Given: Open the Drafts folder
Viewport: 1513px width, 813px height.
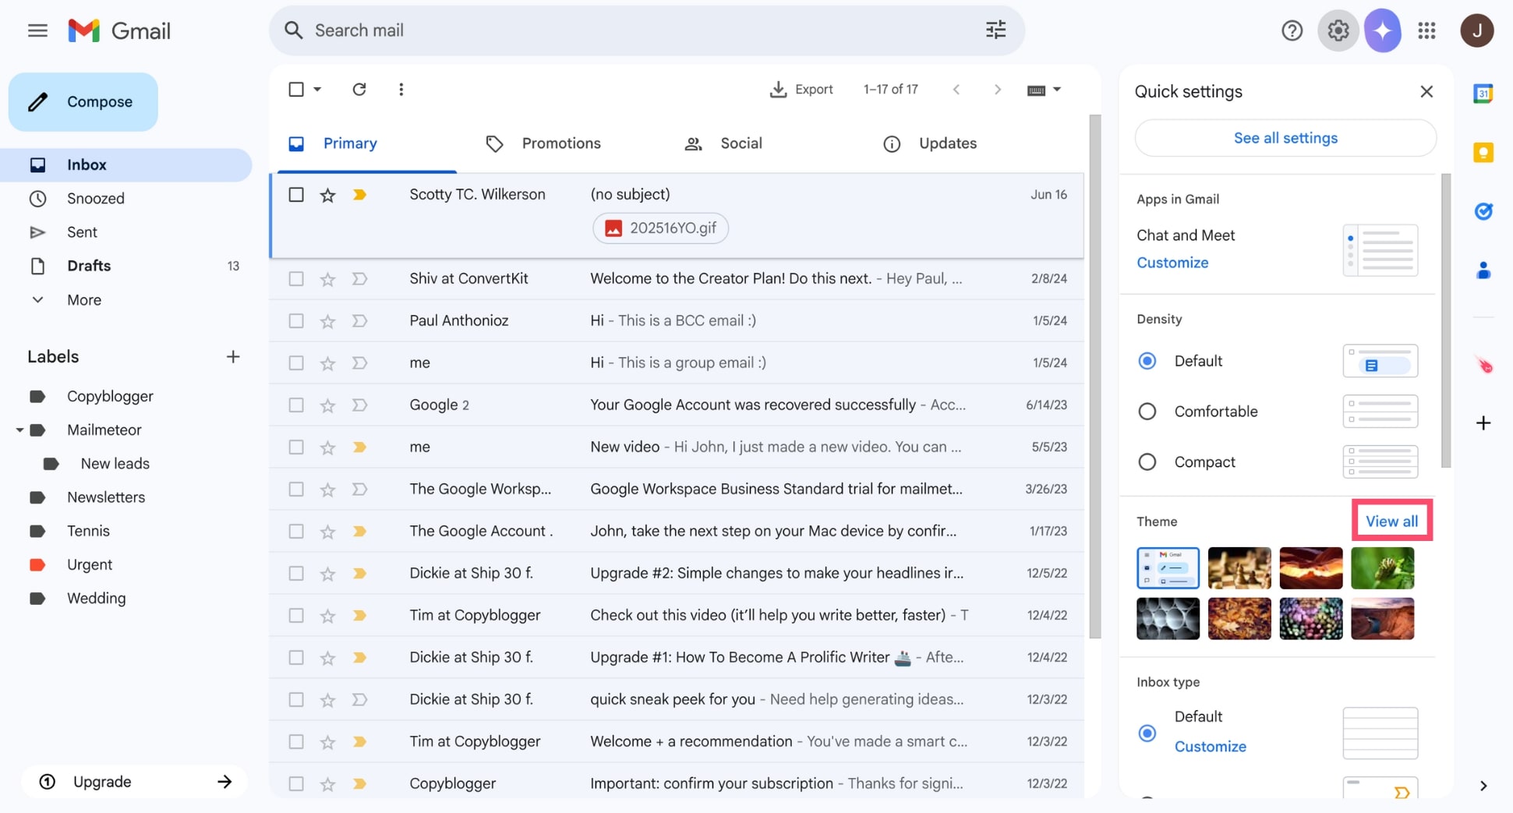Looking at the screenshot, I should [89, 266].
